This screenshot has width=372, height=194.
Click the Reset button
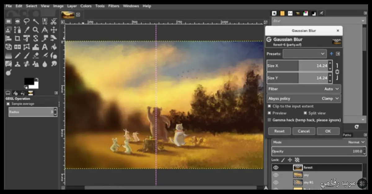point(279,131)
